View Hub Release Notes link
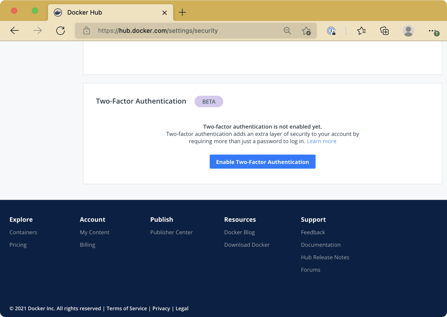 (x=325, y=257)
